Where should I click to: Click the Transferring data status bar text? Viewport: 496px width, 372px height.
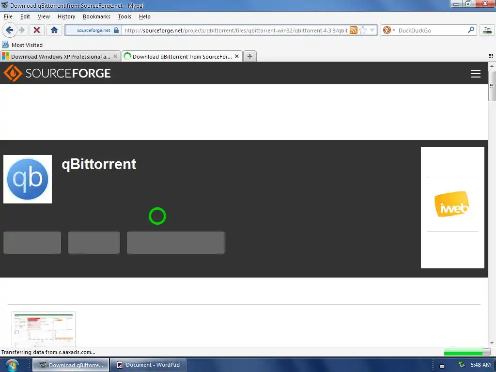(48, 352)
